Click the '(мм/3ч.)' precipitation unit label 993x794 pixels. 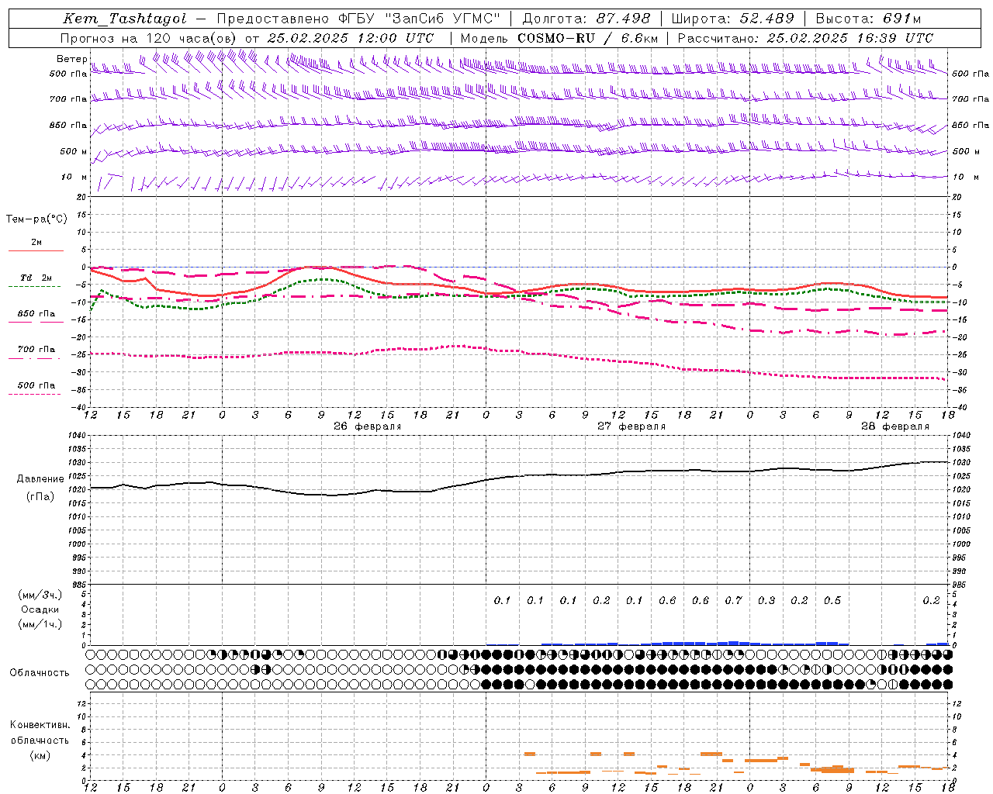click(x=40, y=595)
